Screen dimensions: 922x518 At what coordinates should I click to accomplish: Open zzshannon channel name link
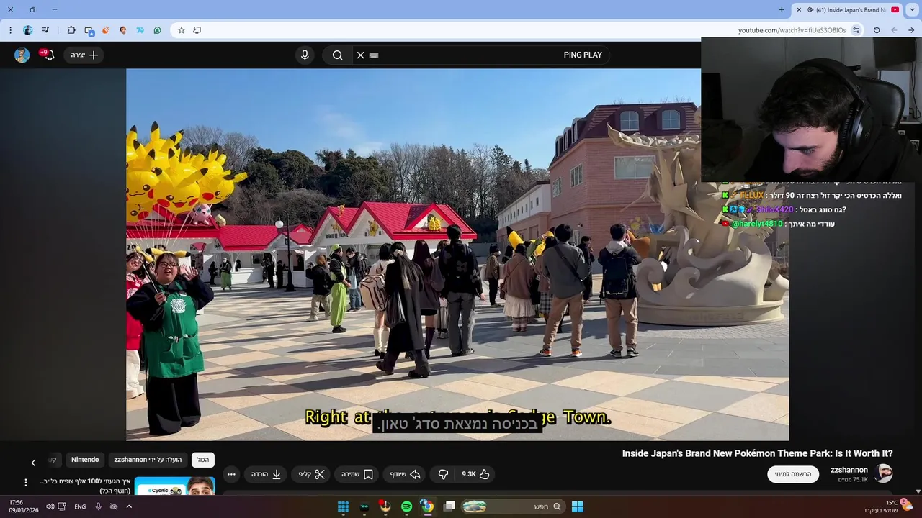click(x=849, y=470)
